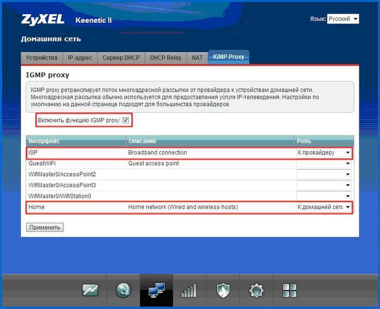This screenshot has height=309, width=380.
Task: Click the Keenetic II model name
Action: [x=93, y=20]
